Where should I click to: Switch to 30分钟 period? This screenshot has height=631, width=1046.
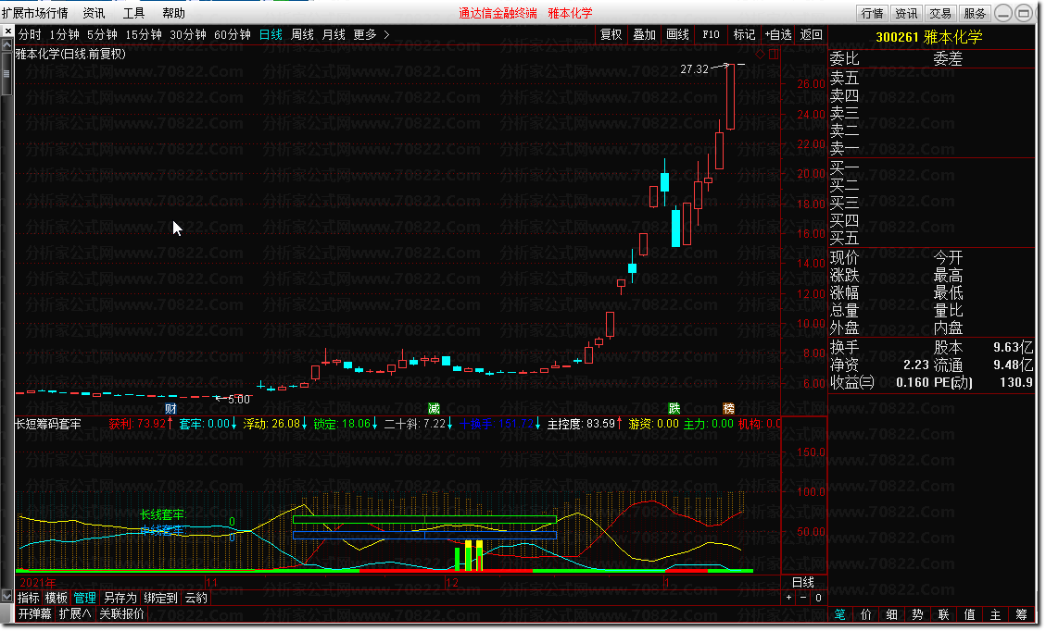(x=188, y=34)
